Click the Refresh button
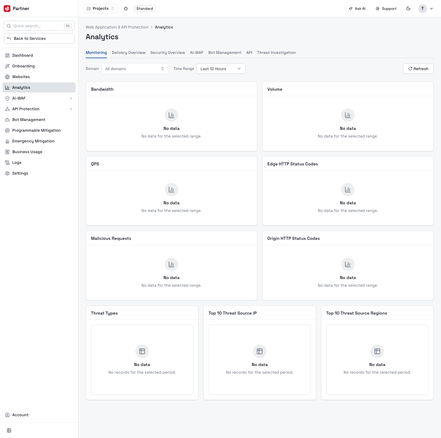This screenshot has height=438, width=441. pos(418,69)
